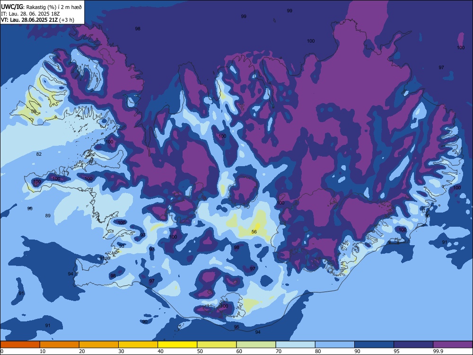Click the '40' tick label on the legend
The height and width of the screenshot is (355, 473).
tap(160, 351)
